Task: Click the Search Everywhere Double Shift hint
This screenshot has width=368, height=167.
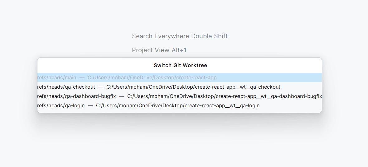Action: (180, 36)
